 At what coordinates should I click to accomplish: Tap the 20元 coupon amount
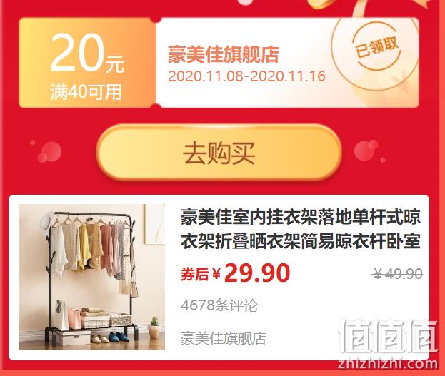(x=87, y=54)
